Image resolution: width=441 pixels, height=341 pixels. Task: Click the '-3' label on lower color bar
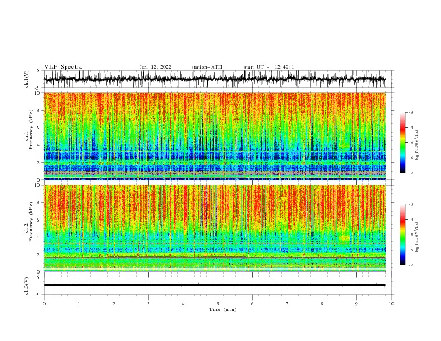pyautogui.click(x=410, y=204)
